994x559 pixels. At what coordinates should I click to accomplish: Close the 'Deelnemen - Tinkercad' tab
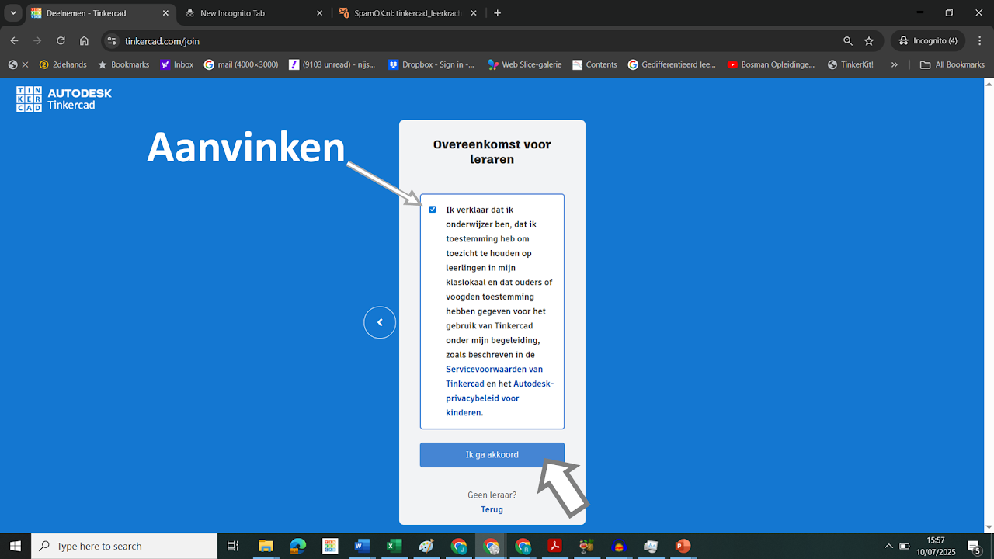[165, 13]
